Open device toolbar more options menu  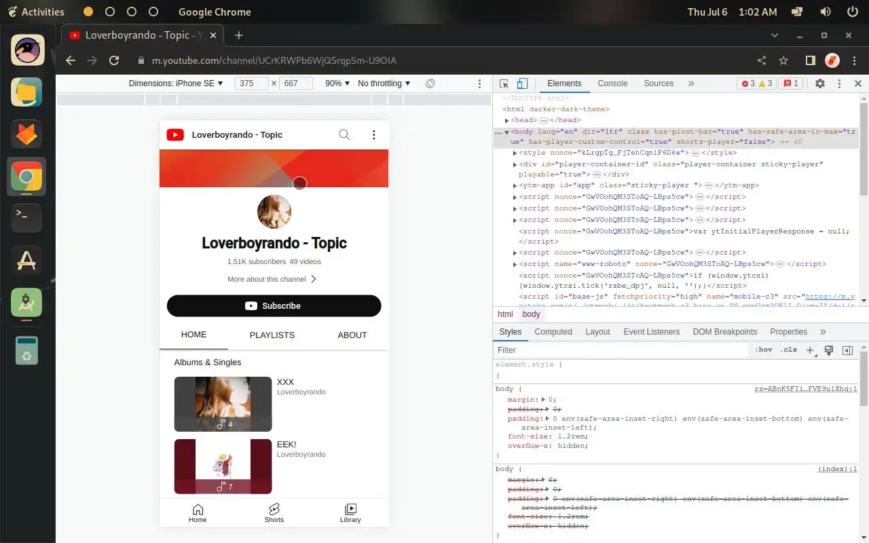pyautogui.click(x=479, y=83)
